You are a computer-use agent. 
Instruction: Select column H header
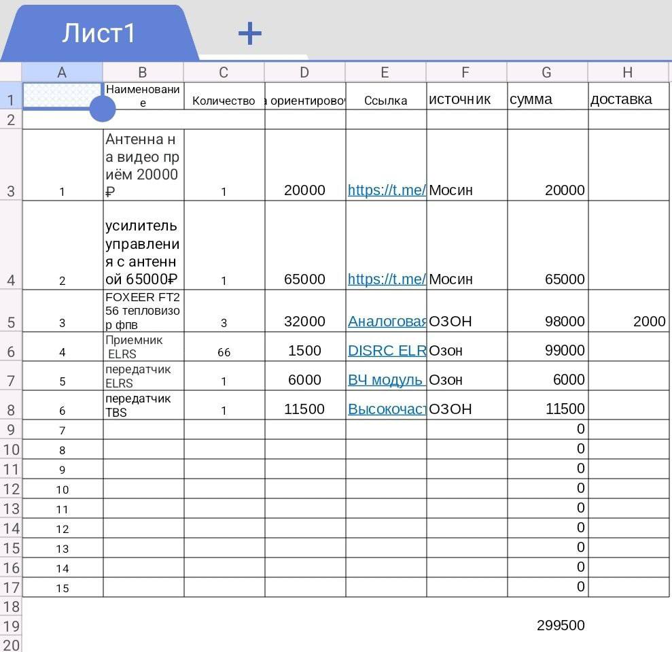[629, 72]
